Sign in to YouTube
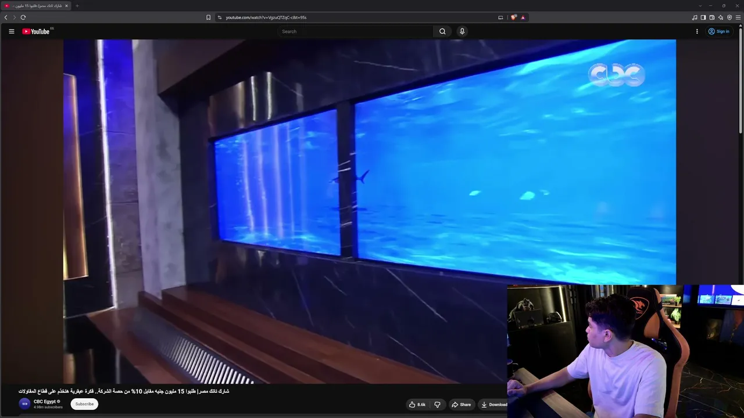 coord(719,31)
